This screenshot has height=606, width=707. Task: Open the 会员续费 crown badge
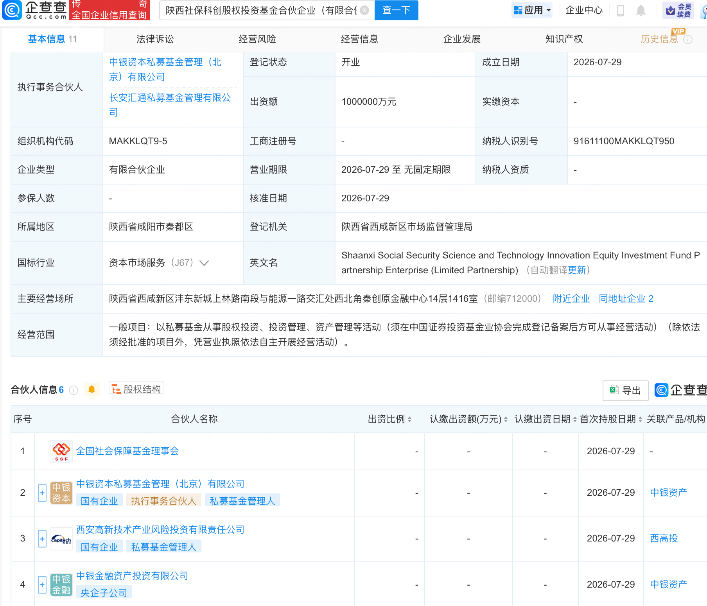(x=678, y=10)
